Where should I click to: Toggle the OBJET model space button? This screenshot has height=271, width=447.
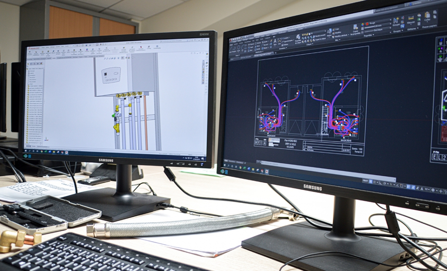click(365, 181)
